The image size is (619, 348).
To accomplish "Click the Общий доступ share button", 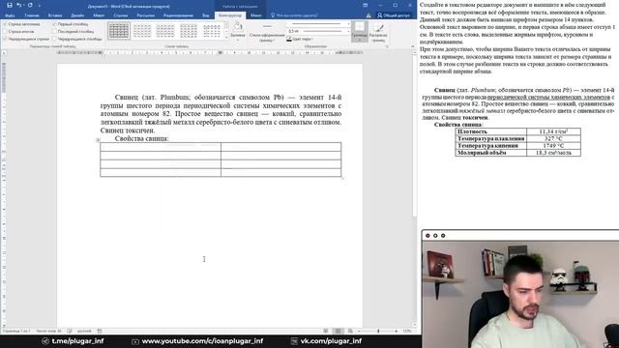I will (x=394, y=15).
